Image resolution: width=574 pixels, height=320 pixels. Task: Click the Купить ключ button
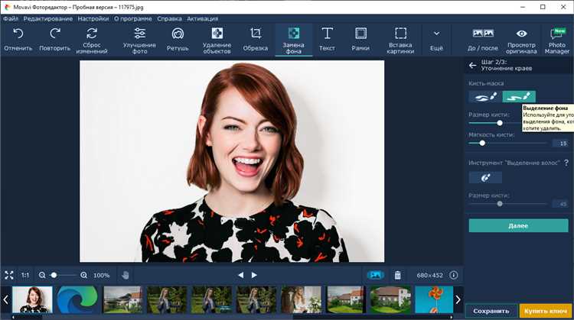(x=546, y=311)
